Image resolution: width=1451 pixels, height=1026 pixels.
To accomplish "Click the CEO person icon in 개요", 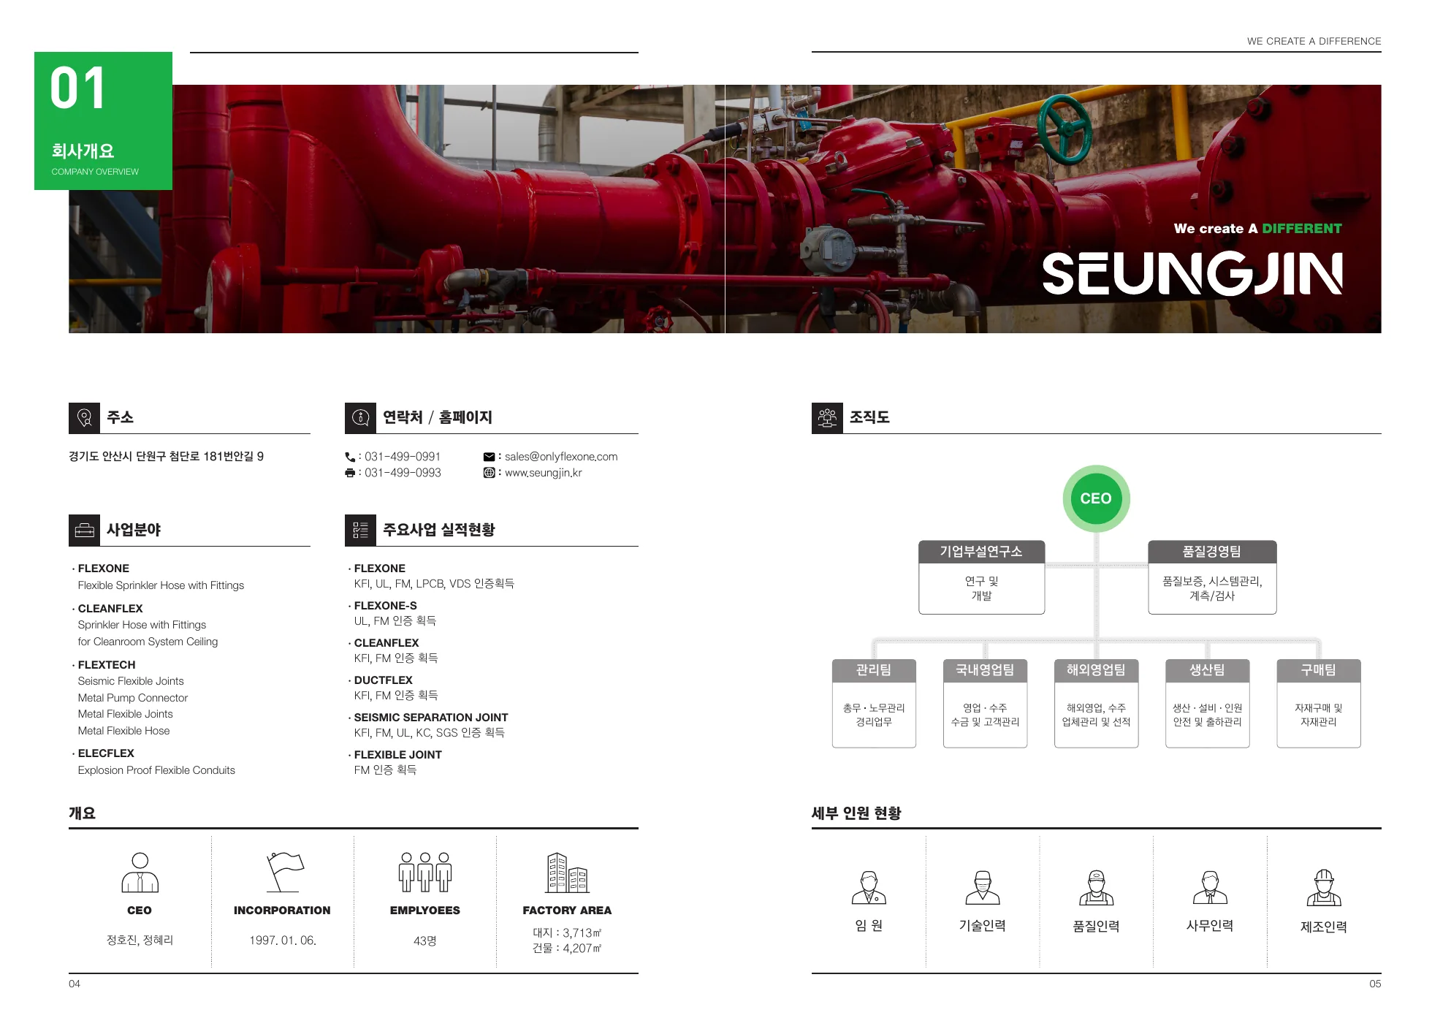I will coord(140,873).
